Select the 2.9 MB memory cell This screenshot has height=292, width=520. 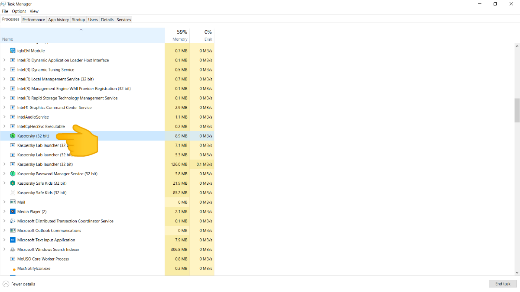177,107
